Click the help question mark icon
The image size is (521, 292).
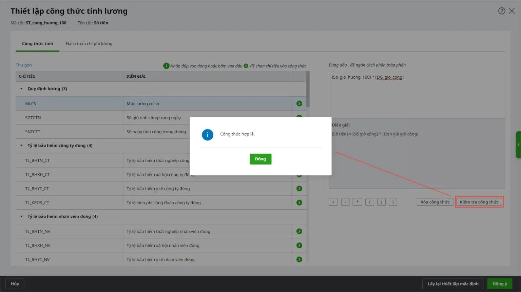[501, 11]
